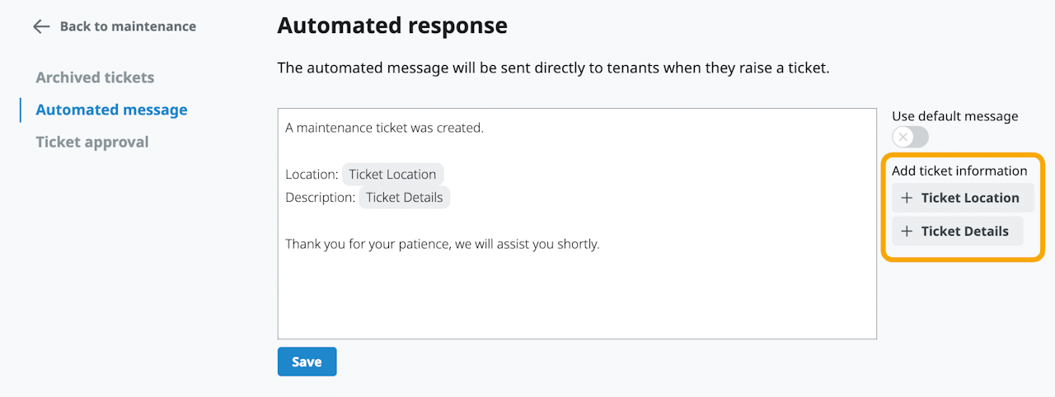Click the plus icon beside Ticket Location
This screenshot has width=1055, height=397.
point(907,198)
